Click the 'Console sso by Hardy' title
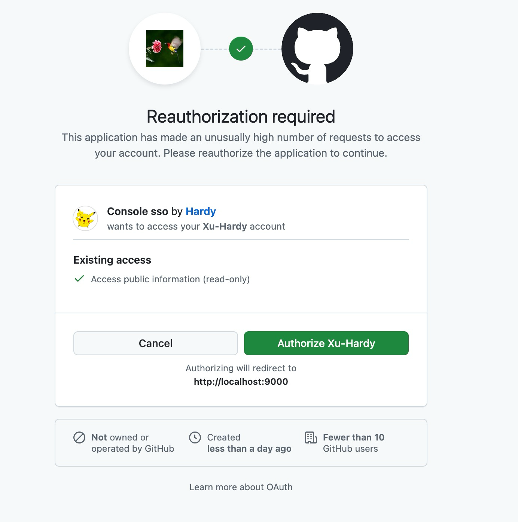Screen dimensions: 518x522 (x=161, y=211)
